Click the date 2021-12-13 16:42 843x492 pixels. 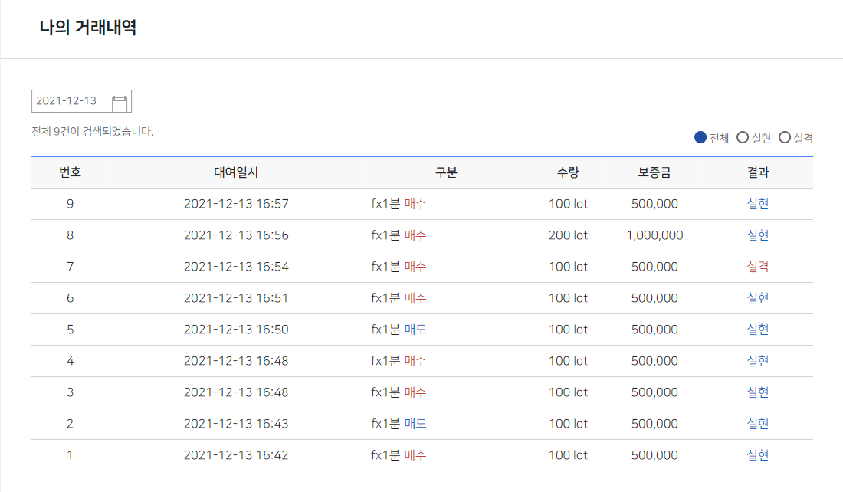(x=236, y=455)
